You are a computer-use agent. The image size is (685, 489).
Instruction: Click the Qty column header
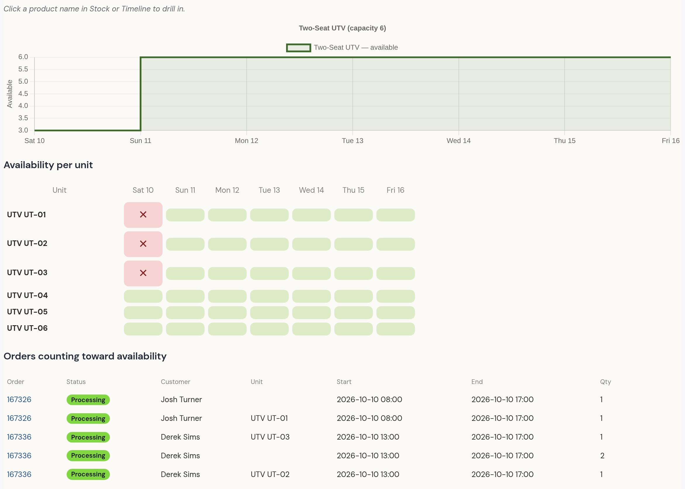coord(605,382)
